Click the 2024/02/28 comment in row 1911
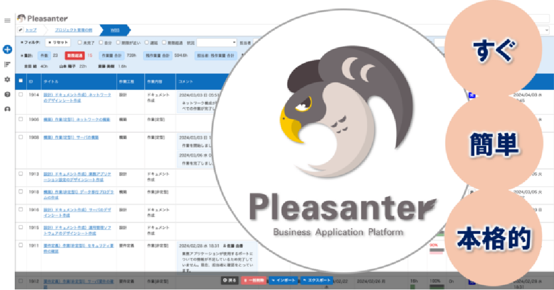The image size is (554, 290). click(217, 259)
